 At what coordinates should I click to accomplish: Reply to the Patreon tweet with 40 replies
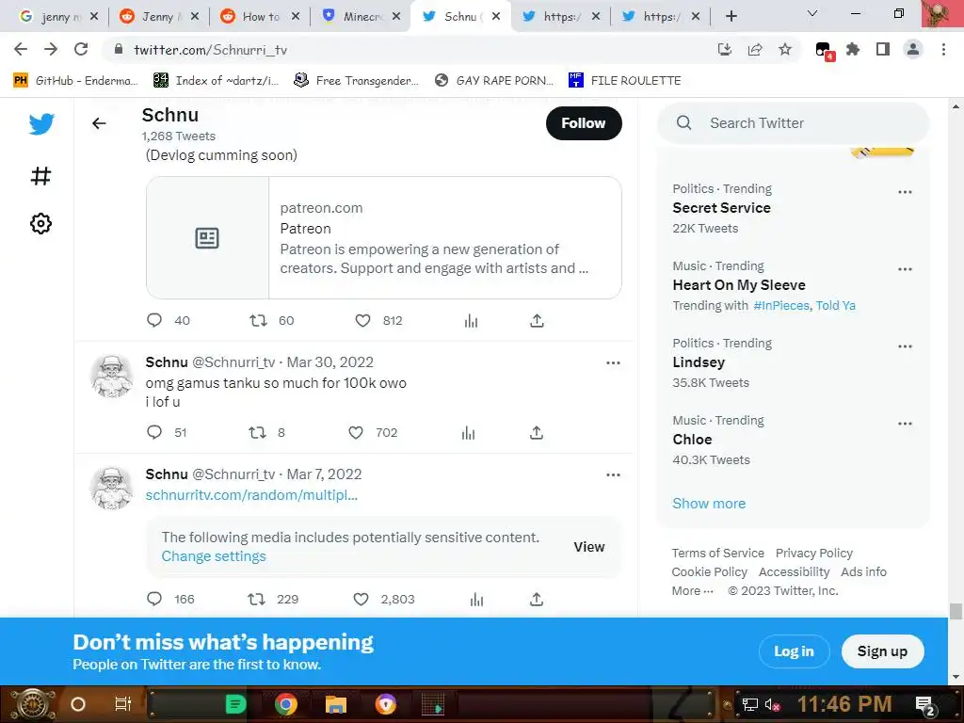click(154, 320)
